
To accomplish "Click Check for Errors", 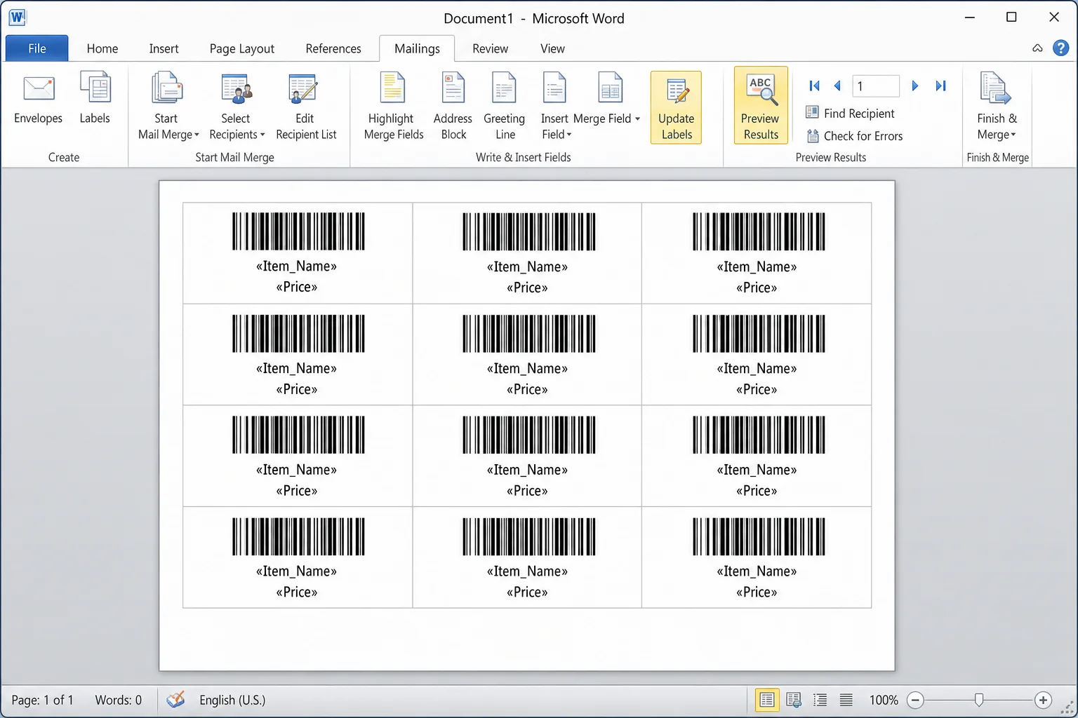I will tap(854, 136).
